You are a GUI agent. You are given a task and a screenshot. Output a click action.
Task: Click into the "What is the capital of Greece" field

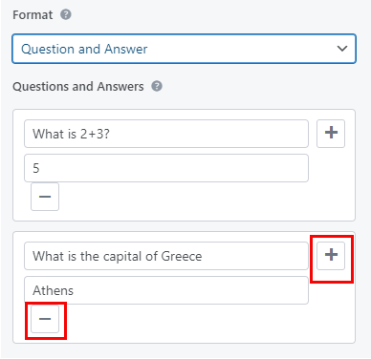[166, 256]
